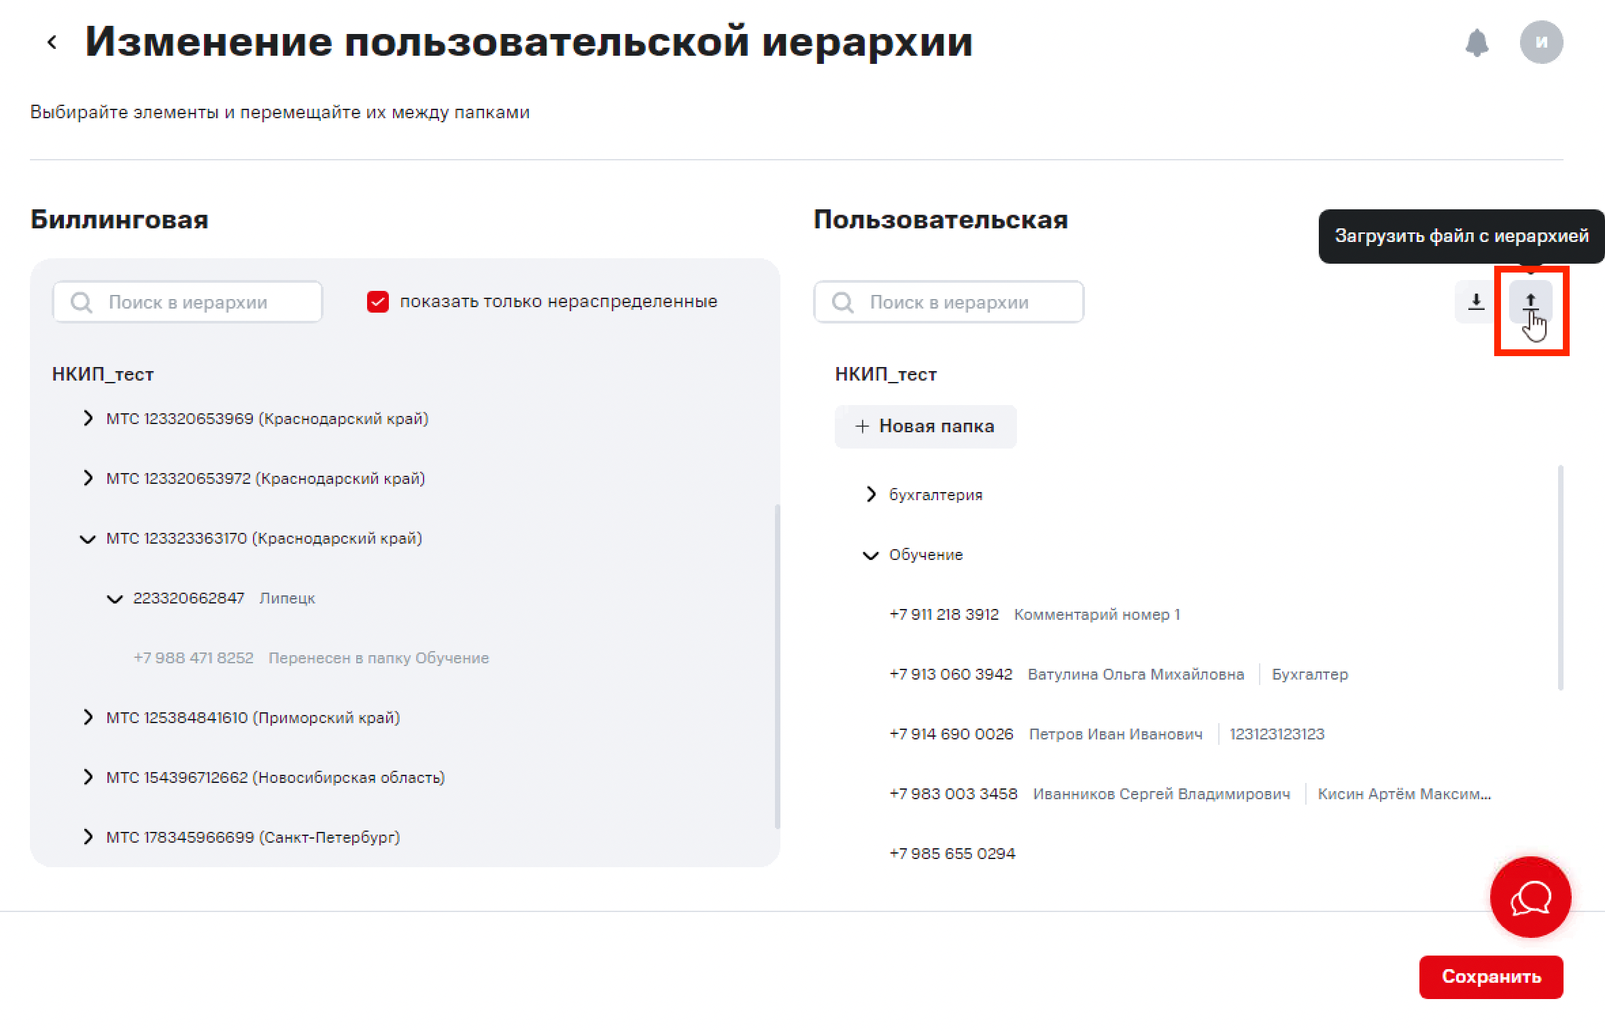Click Петров Иван Иванович name

pyautogui.click(x=1116, y=734)
